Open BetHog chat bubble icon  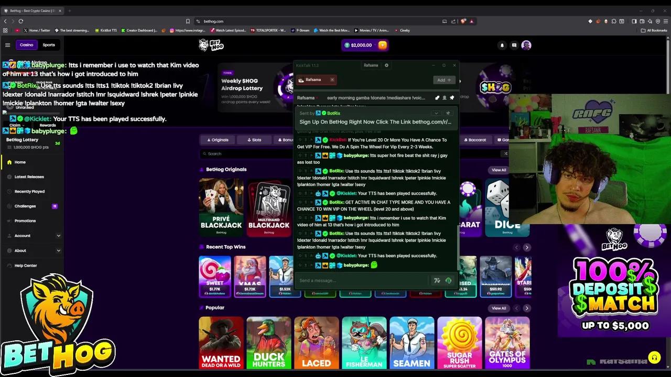pos(514,45)
